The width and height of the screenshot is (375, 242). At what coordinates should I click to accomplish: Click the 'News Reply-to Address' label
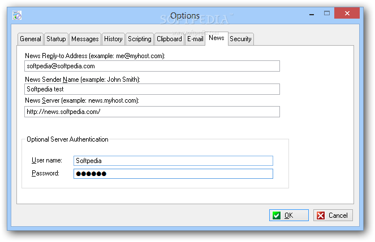[95, 56]
